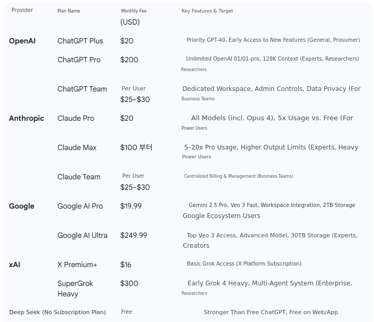
Task: Click the SuperGrok Heavy plan name
Action: pyautogui.click(x=75, y=289)
